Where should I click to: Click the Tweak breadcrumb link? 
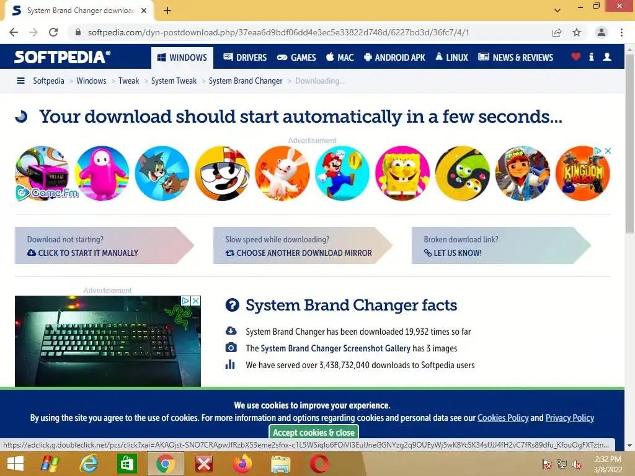click(129, 81)
